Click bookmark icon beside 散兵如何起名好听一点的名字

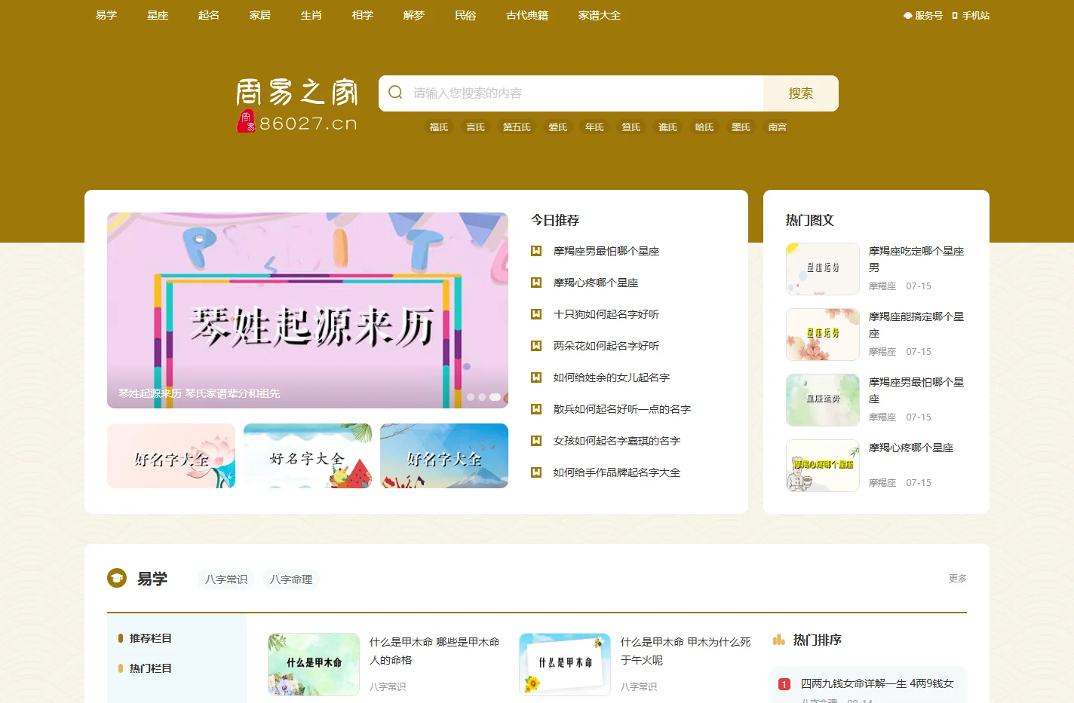tap(536, 409)
